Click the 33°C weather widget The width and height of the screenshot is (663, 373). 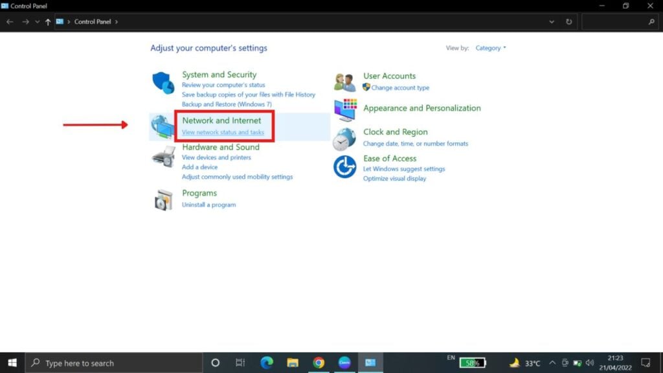pyautogui.click(x=524, y=363)
